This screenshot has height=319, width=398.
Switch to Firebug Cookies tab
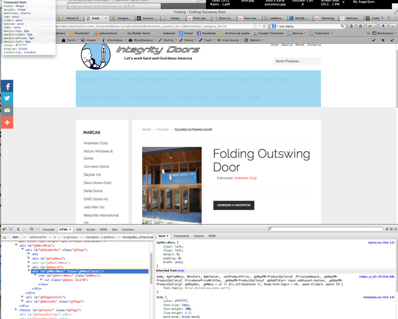tap(128, 229)
